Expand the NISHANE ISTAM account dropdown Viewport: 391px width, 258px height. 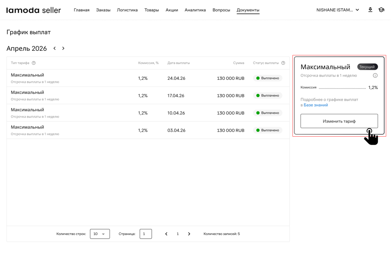[338, 10]
